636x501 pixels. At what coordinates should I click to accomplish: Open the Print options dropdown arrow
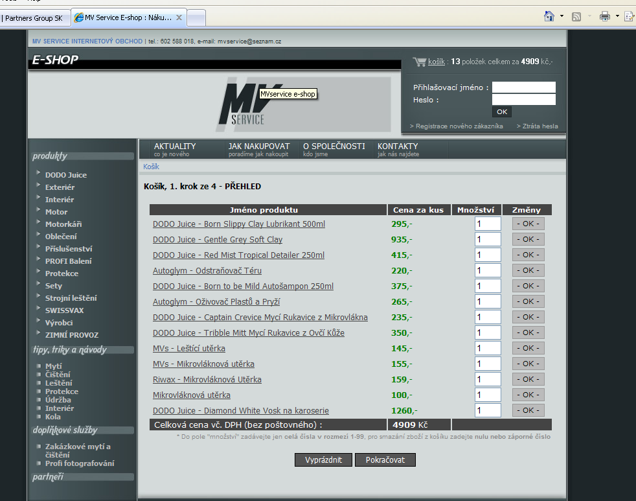617,16
